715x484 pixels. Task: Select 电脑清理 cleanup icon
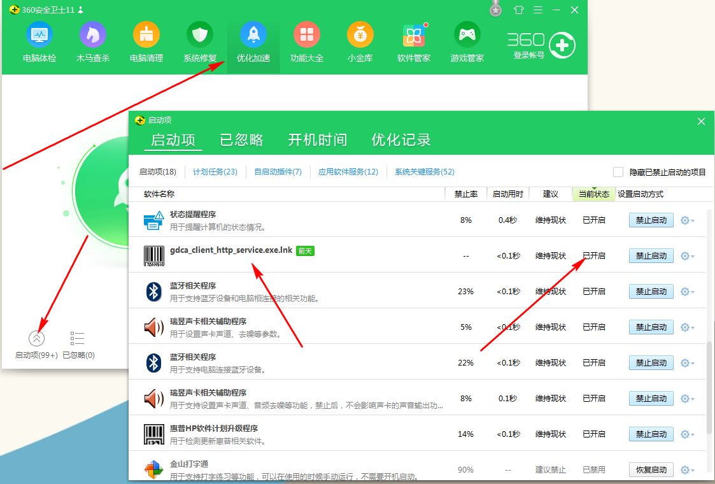(x=146, y=35)
